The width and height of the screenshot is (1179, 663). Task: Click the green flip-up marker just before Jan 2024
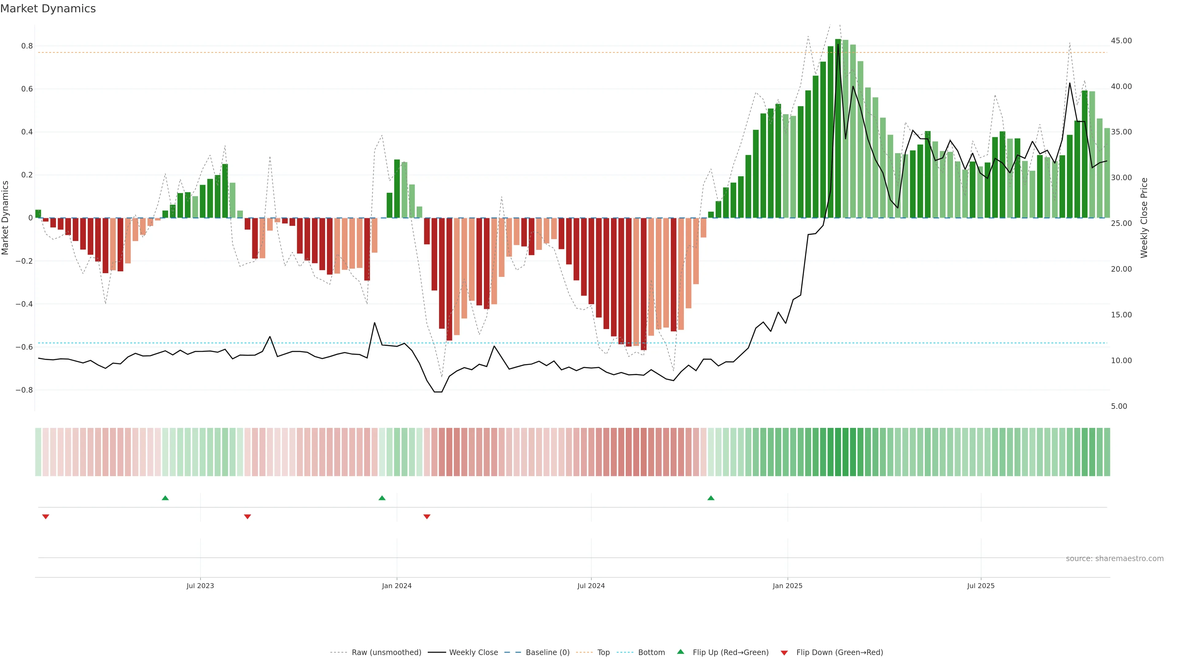(x=382, y=498)
